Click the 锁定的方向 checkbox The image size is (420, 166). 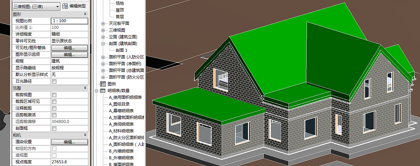coord(54,149)
